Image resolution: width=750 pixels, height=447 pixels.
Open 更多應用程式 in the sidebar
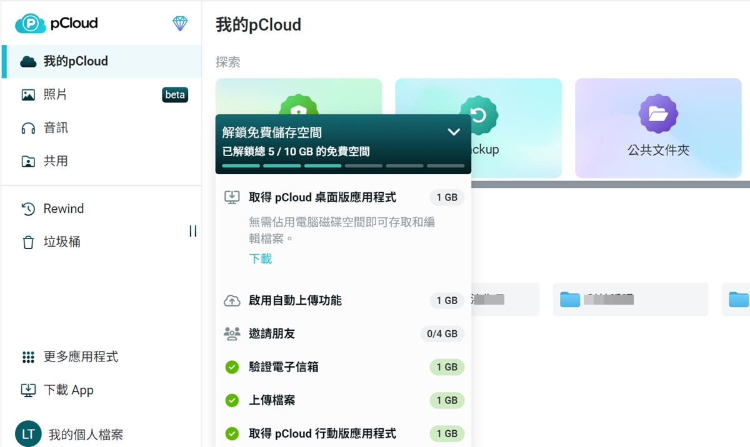click(x=81, y=356)
